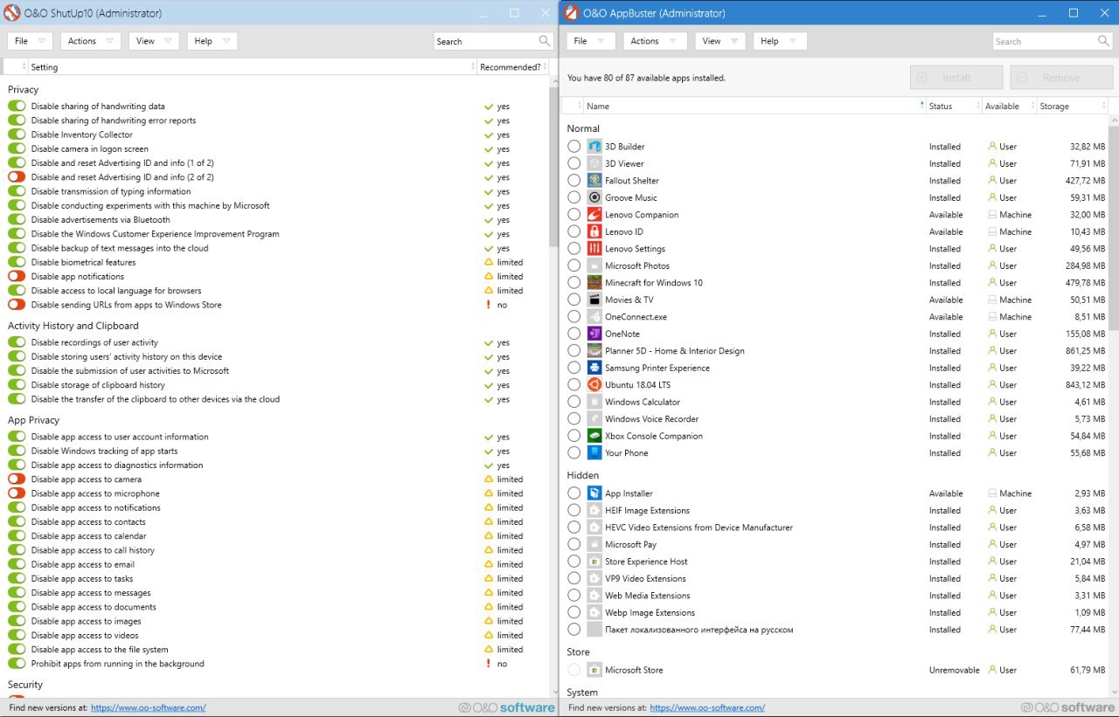Click the O&O AppBuster title bar logo
1119x717 pixels.
[571, 13]
